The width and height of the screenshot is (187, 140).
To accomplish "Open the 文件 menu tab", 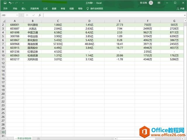I will point(5,8).
